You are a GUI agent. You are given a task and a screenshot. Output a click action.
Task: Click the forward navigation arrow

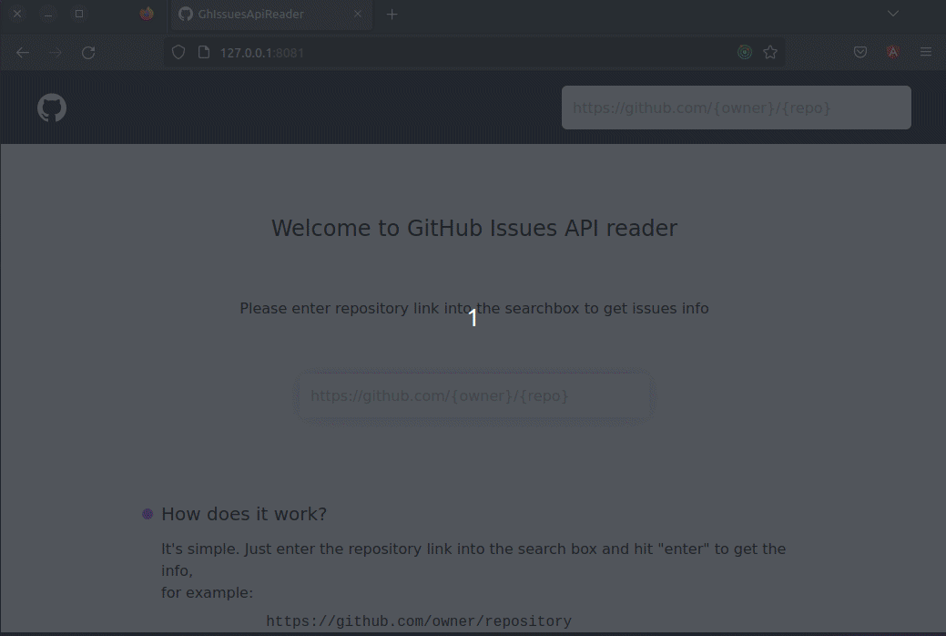click(55, 52)
